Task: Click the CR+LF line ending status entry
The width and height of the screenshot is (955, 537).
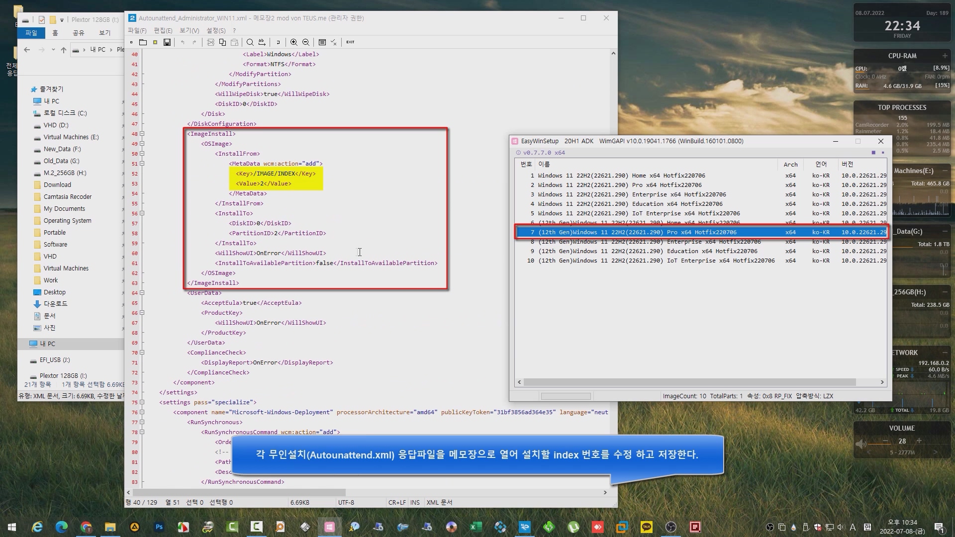Action: (x=397, y=503)
